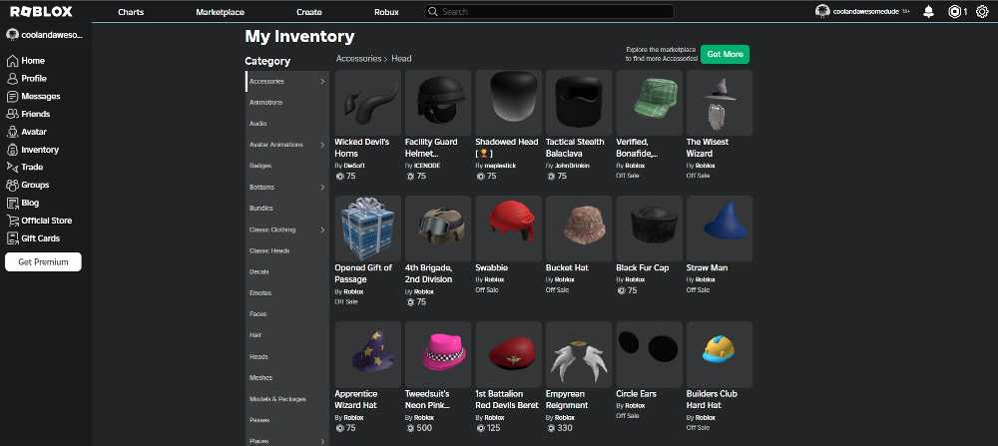Image resolution: width=998 pixels, height=446 pixels.
Task: Open the Marketplace tab
Action: click(220, 12)
